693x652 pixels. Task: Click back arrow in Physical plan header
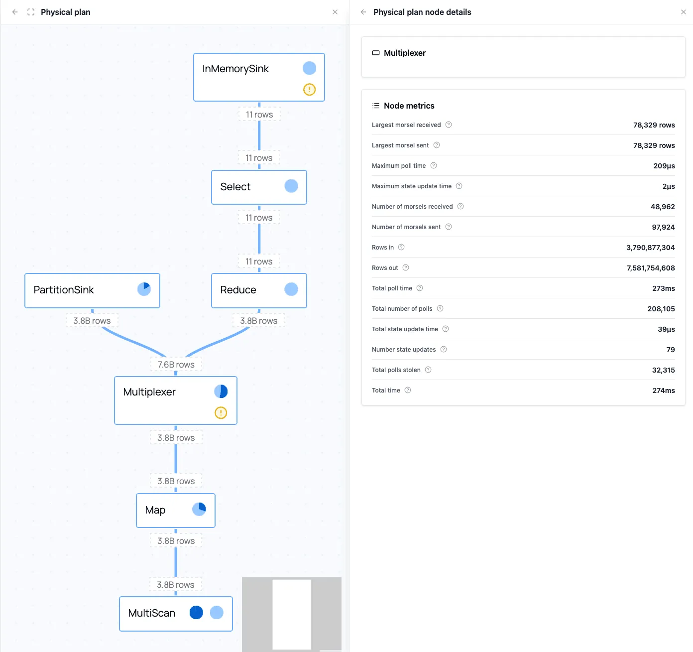(x=15, y=12)
